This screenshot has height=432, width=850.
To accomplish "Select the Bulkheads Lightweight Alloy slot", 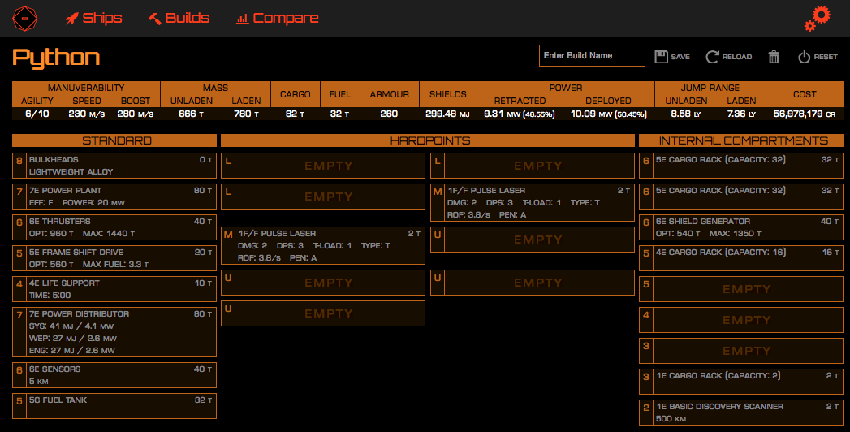I will pos(114,166).
